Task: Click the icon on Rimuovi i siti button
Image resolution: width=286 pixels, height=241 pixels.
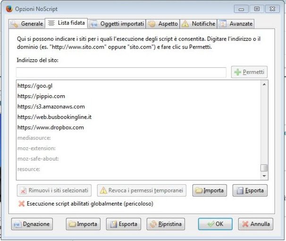Action: click(23, 190)
